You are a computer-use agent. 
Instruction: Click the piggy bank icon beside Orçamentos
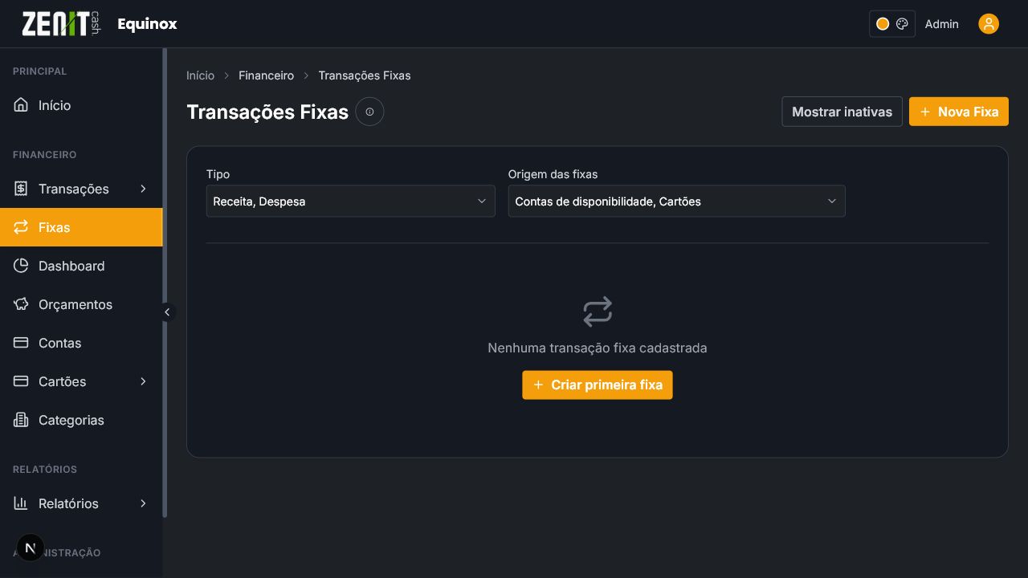tap(21, 304)
